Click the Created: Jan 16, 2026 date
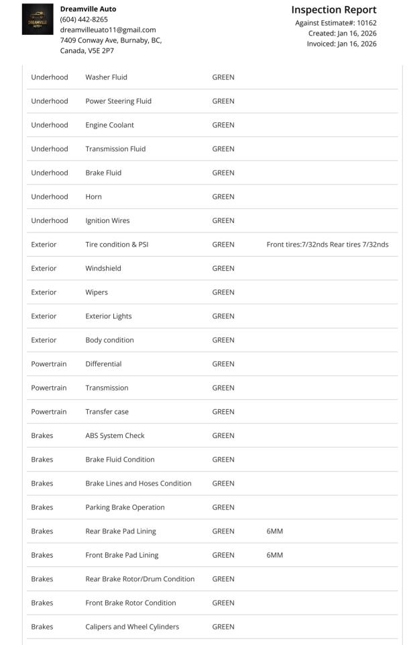 coord(342,34)
